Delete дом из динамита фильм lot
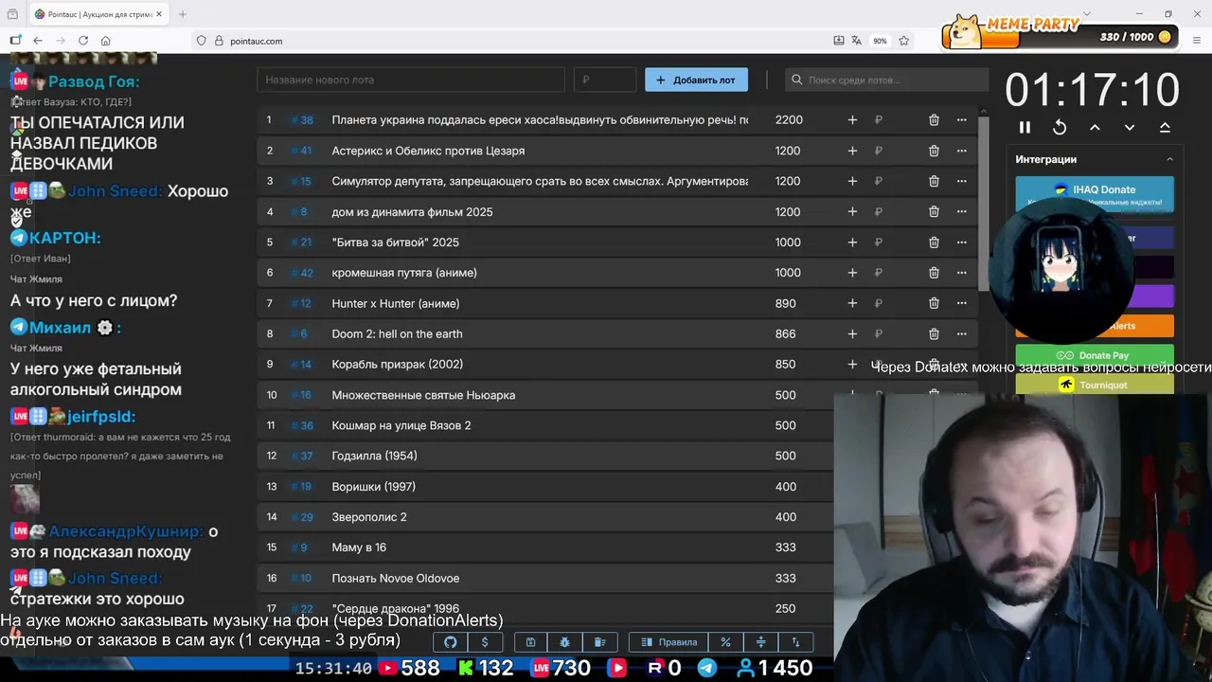 click(x=934, y=211)
